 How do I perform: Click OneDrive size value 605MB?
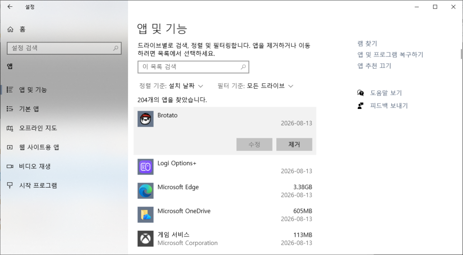(x=302, y=211)
